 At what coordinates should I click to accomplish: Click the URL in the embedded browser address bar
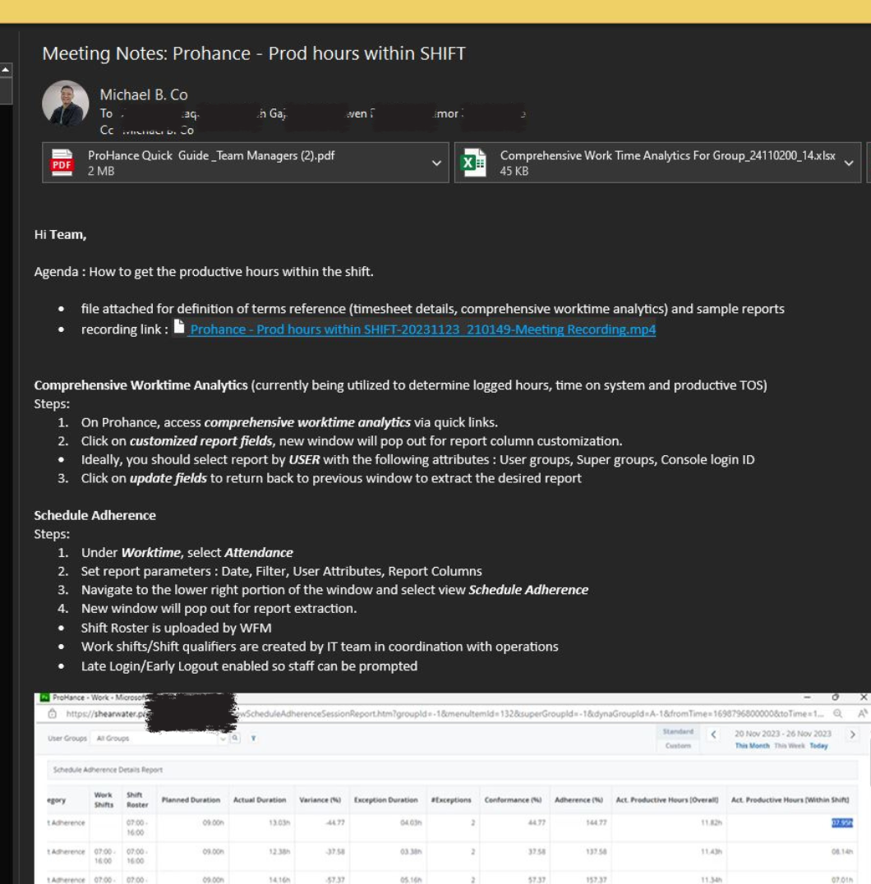point(445,714)
